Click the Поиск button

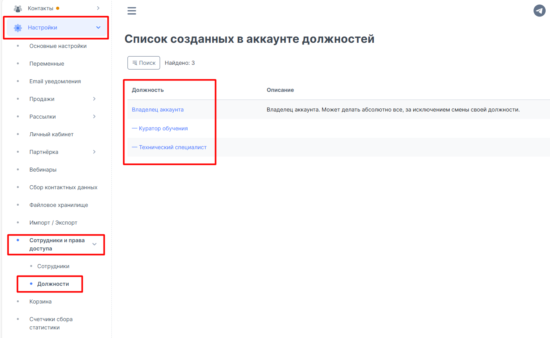(144, 63)
